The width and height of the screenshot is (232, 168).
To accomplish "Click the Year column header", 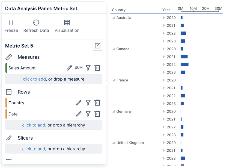I will (x=166, y=10).
